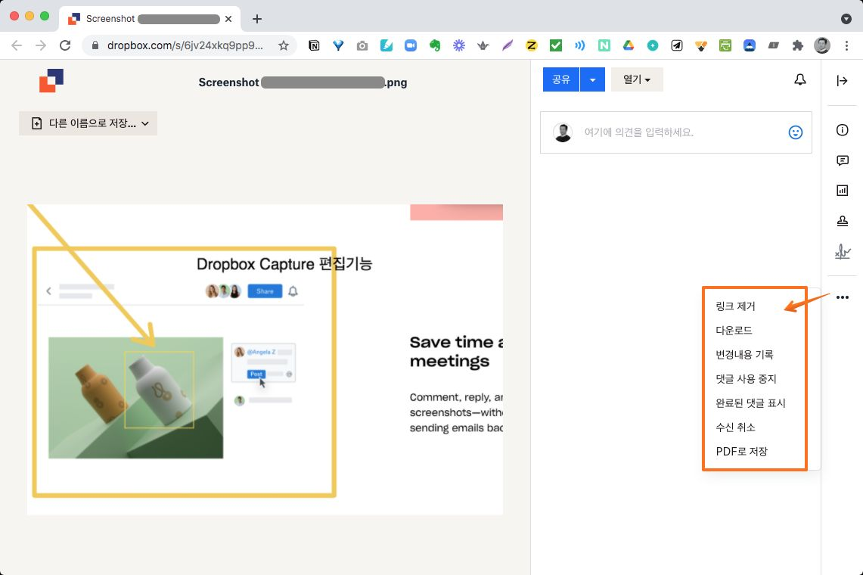Click the notification bell icon
Viewport: 863px width, 575px height.
tap(800, 79)
